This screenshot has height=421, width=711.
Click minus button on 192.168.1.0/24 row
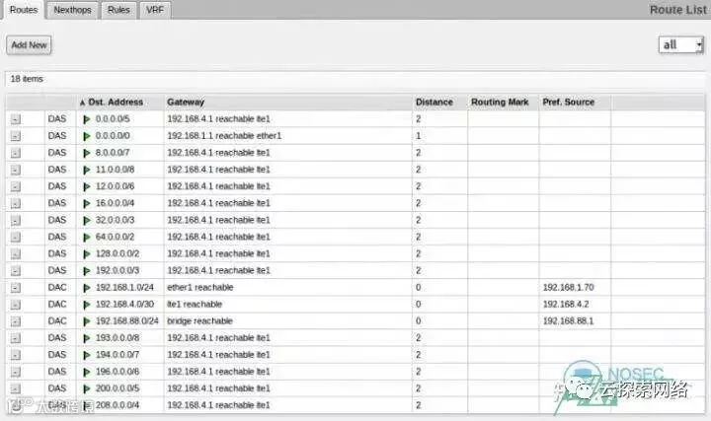tap(16, 288)
